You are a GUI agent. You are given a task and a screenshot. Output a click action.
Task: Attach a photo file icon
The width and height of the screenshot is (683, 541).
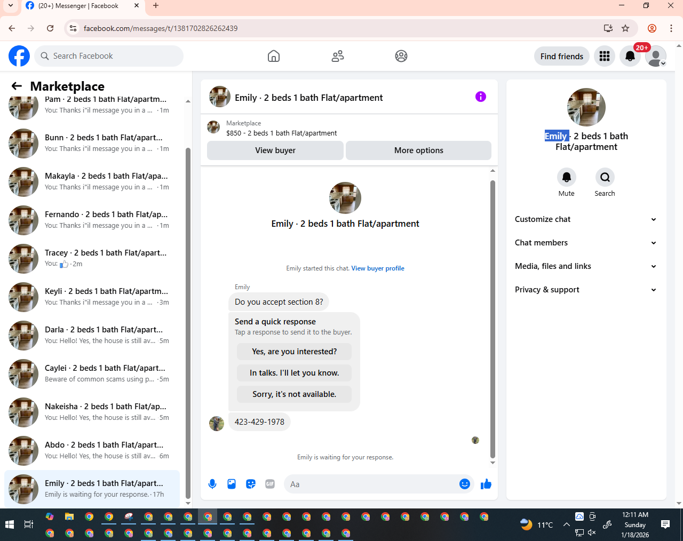232,484
